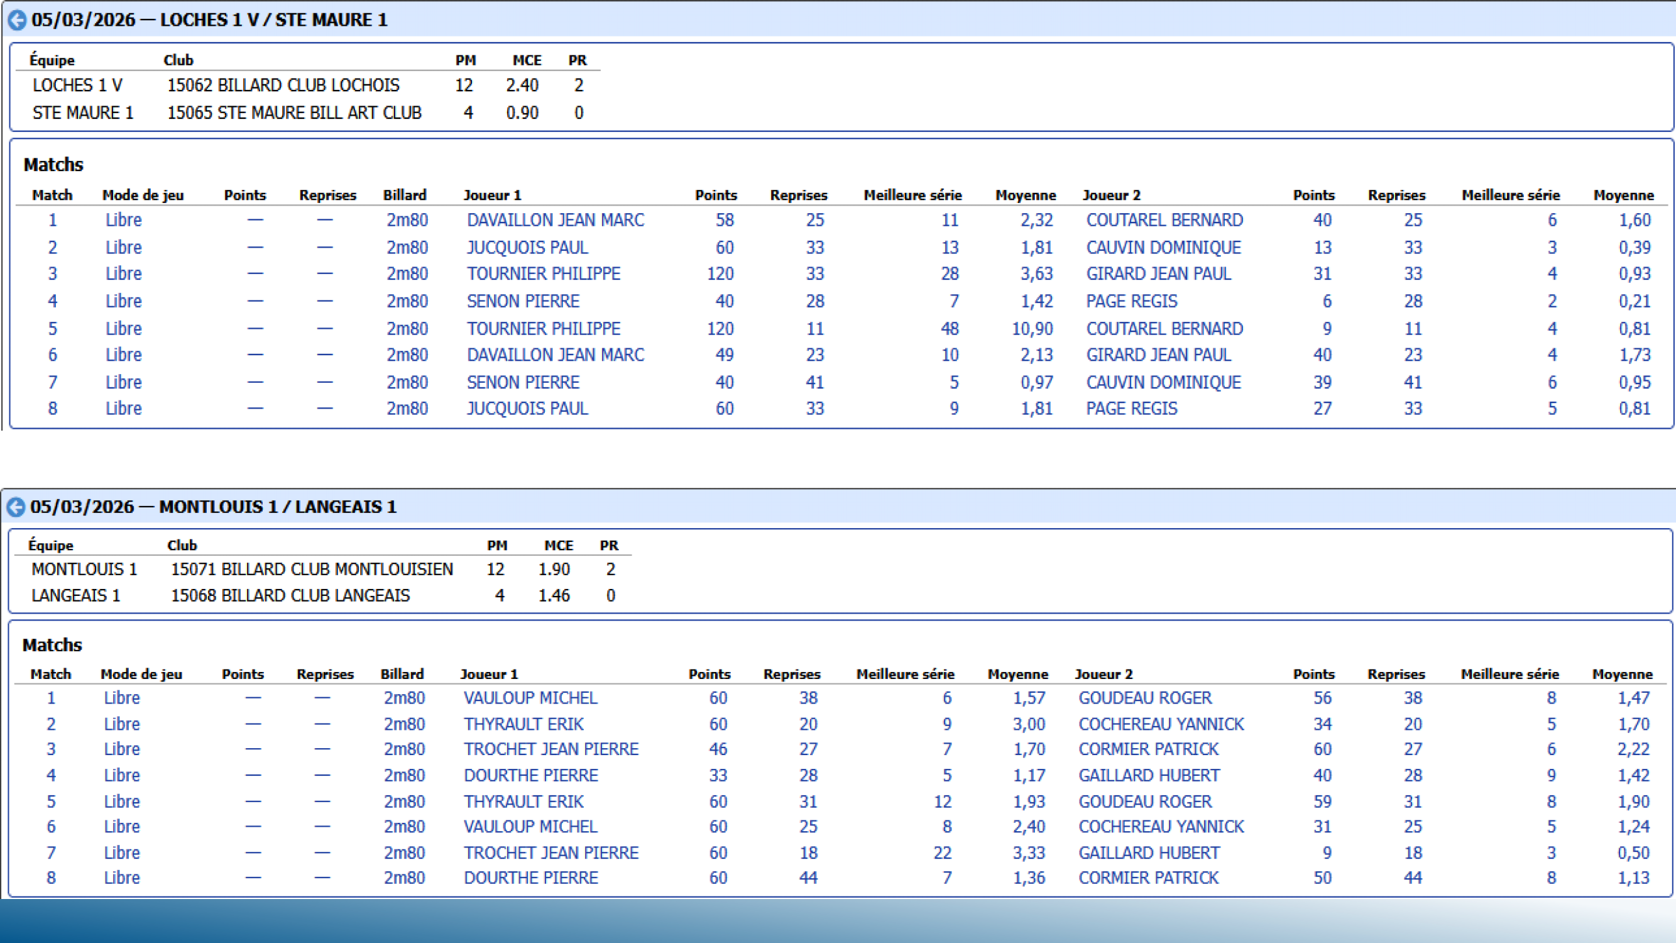The image size is (1676, 943).
Task: Click back arrow beside LOCHES 1 V title
Action: [x=17, y=20]
